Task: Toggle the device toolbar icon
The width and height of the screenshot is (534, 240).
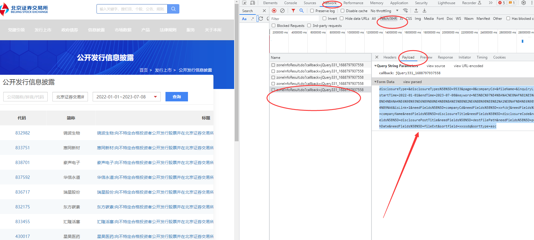Action: click(252, 3)
